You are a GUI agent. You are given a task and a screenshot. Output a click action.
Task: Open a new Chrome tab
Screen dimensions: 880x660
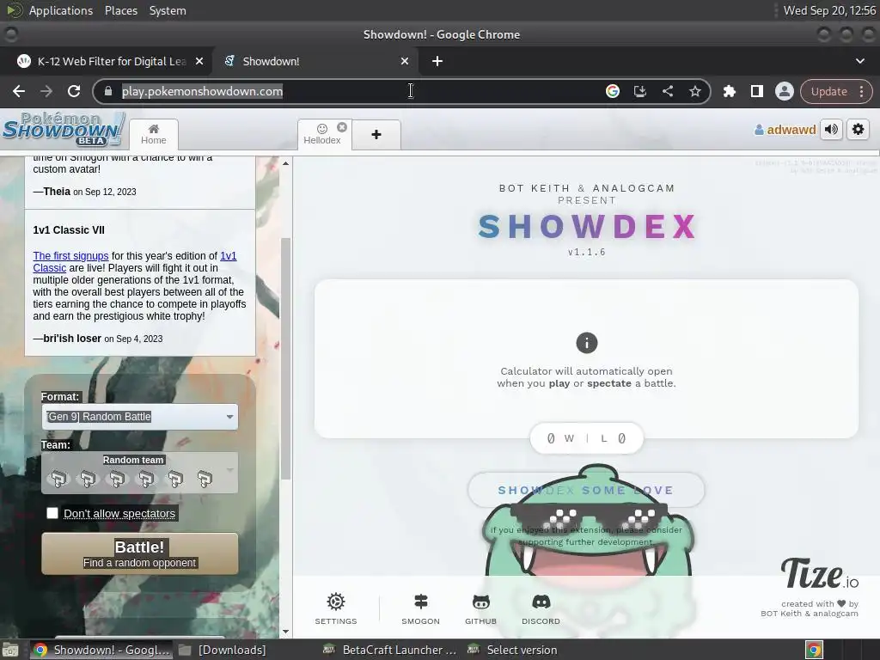click(437, 61)
